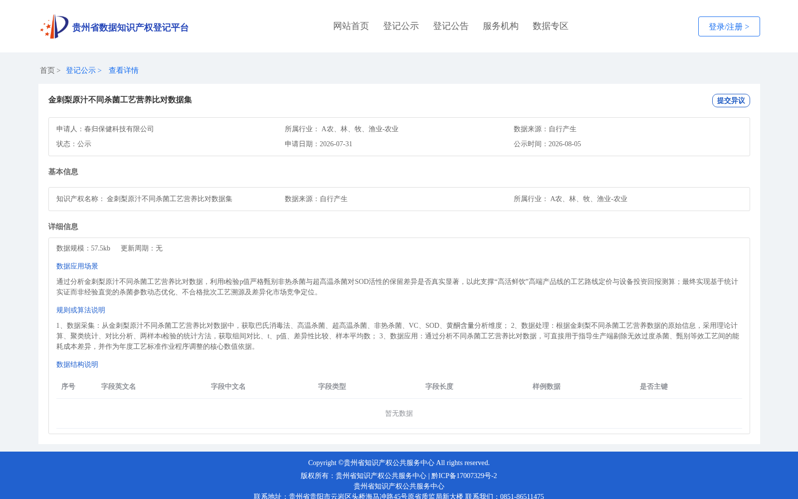Click the 暂无数据 empty table message
798x499 pixels.
[399, 413]
